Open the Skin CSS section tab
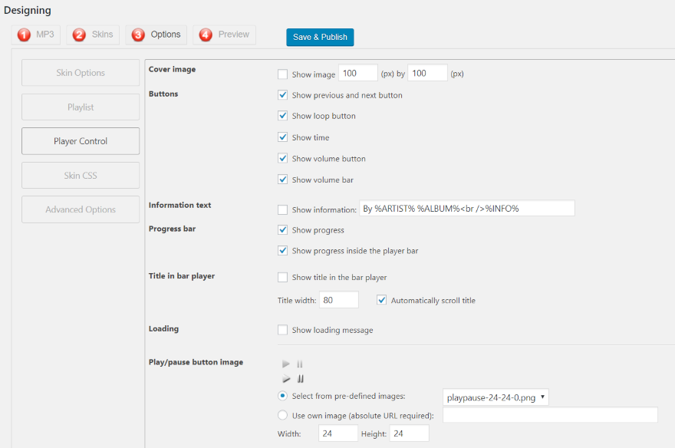This screenshot has width=675, height=448. point(81,175)
